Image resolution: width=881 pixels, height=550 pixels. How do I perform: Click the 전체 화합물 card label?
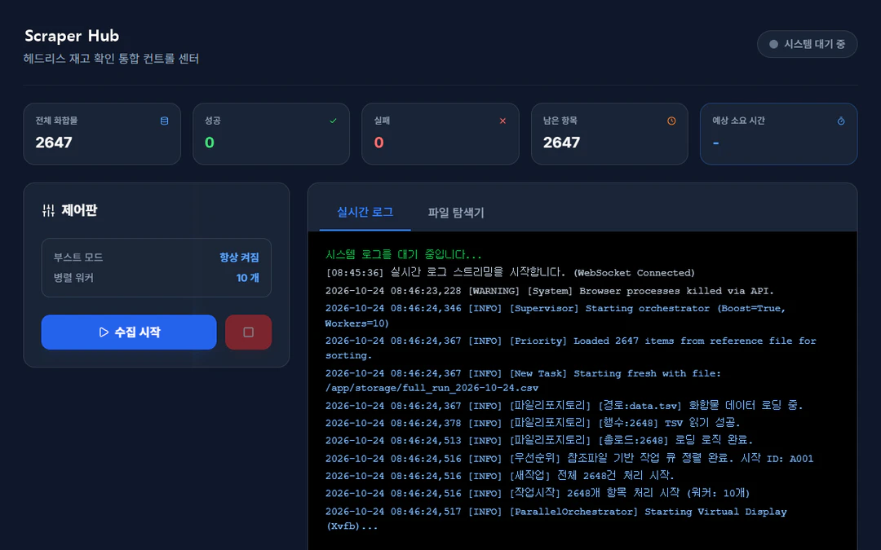[x=57, y=121]
